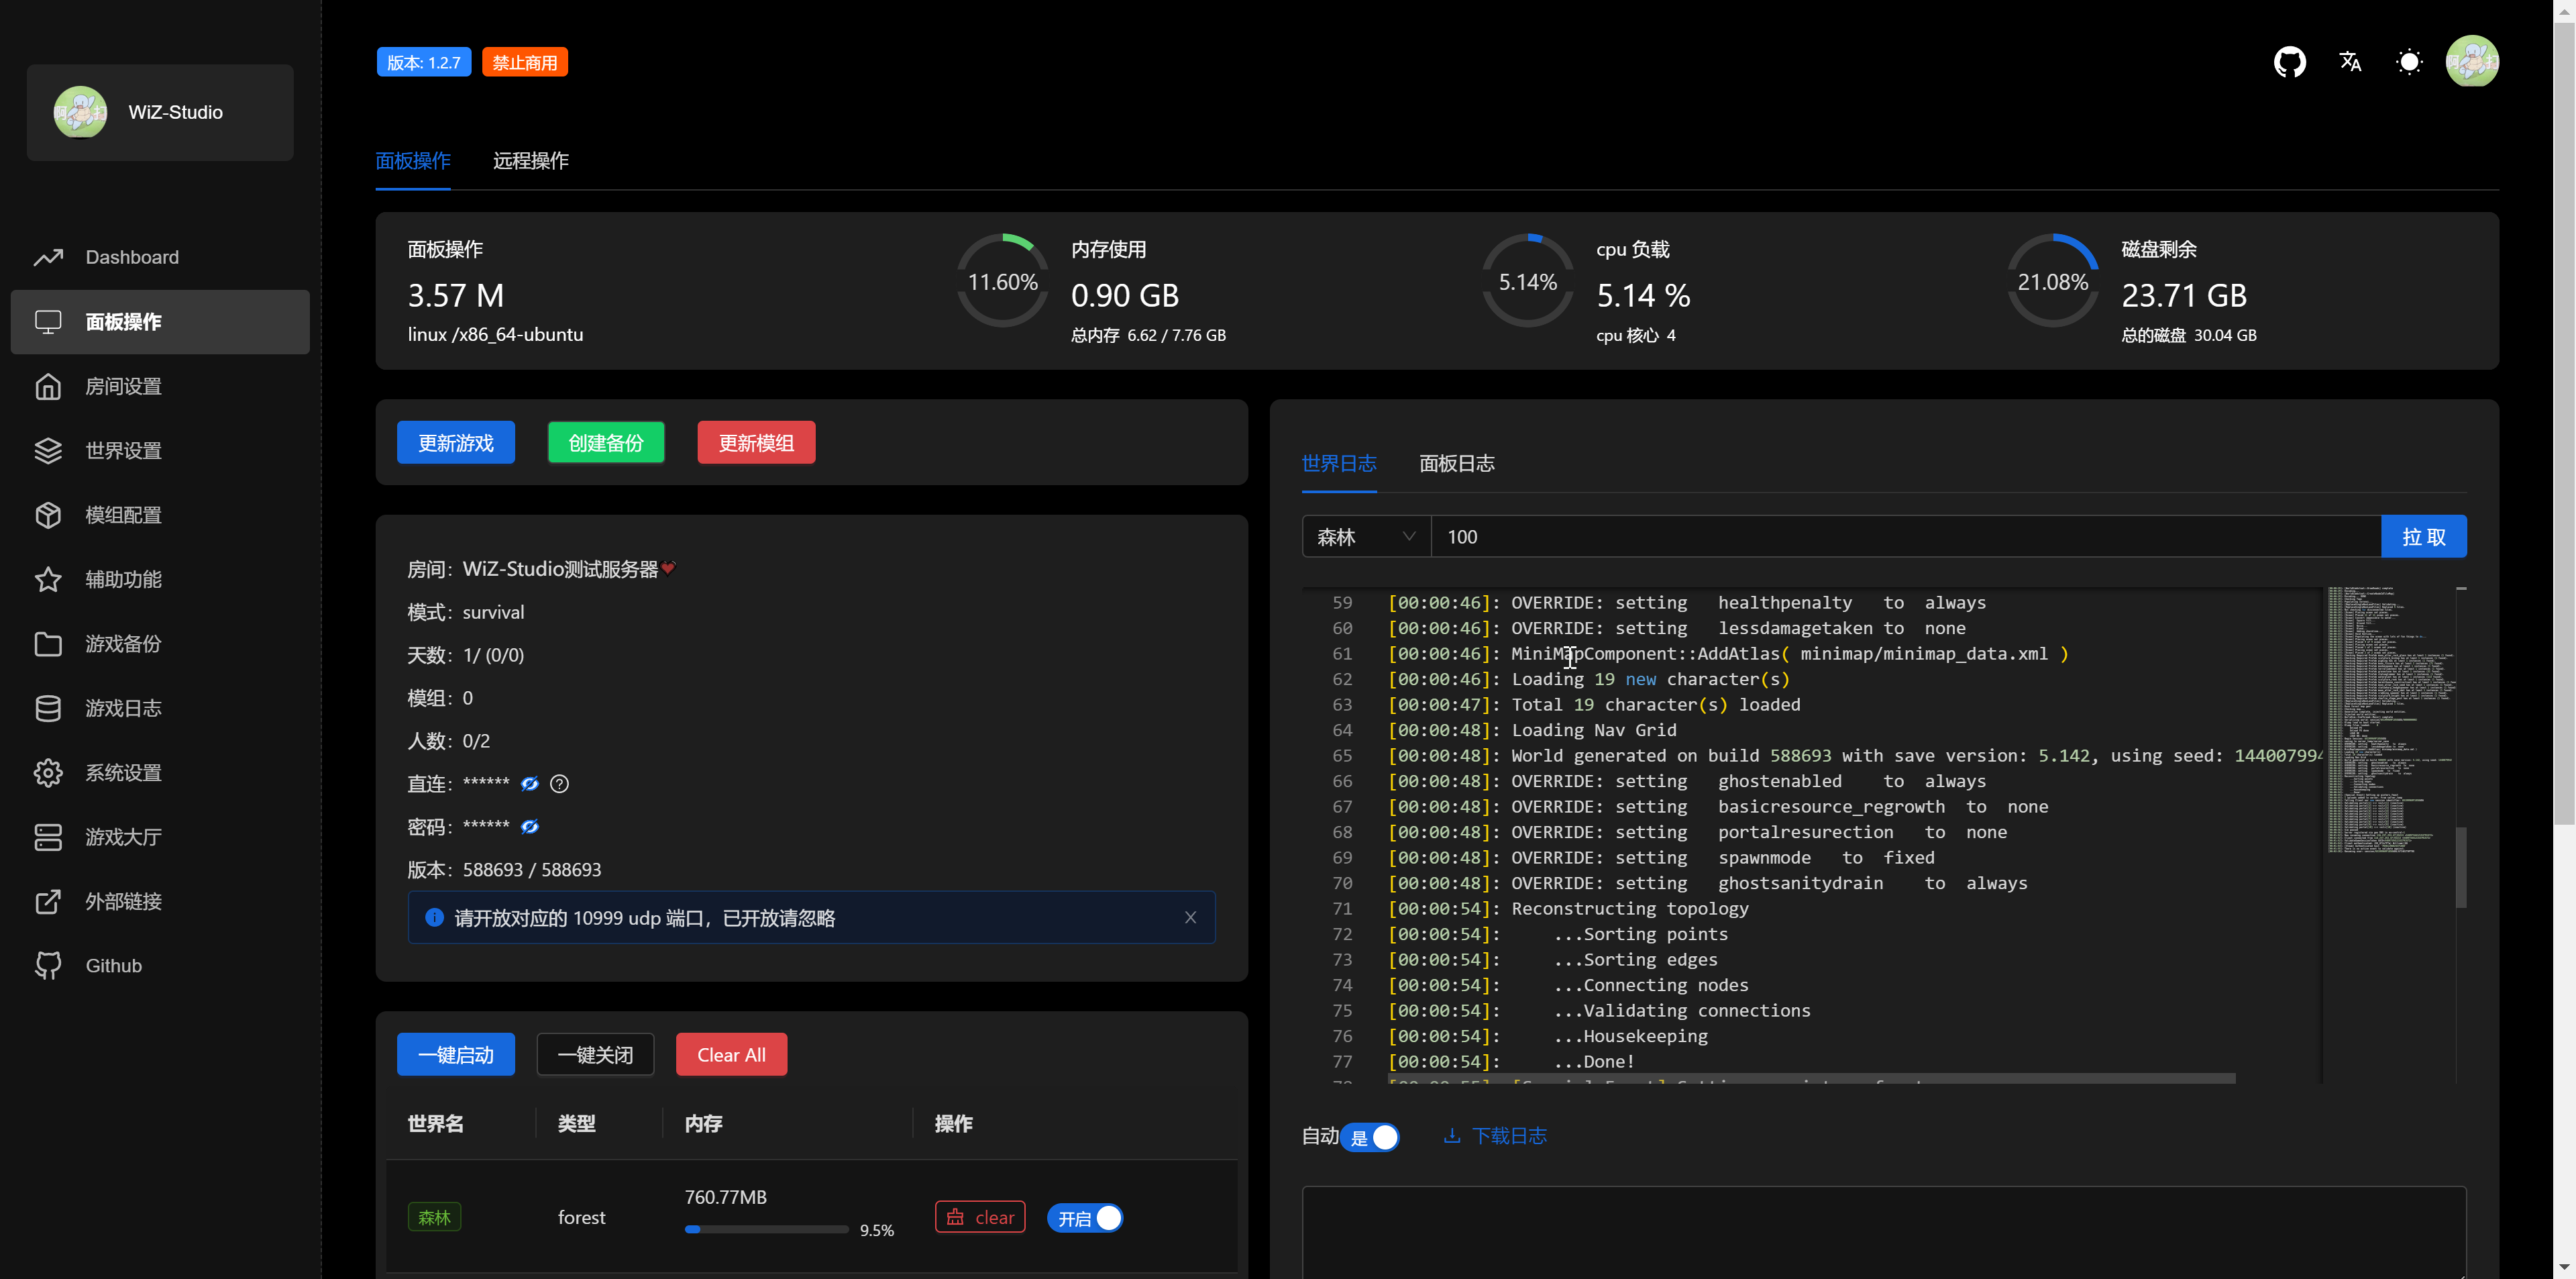Click the log line count input field
Image resolution: width=2576 pixels, height=1279 pixels.
1900,537
